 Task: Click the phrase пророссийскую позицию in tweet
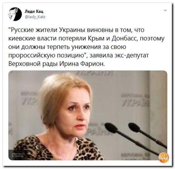[47, 55]
